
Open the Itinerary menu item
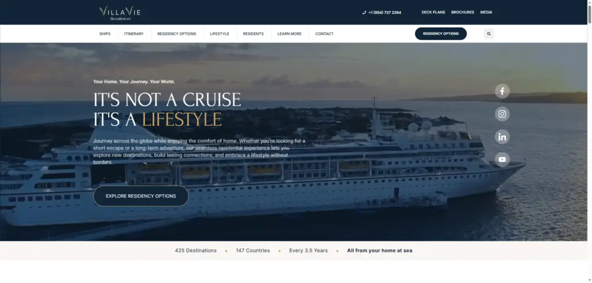134,33
